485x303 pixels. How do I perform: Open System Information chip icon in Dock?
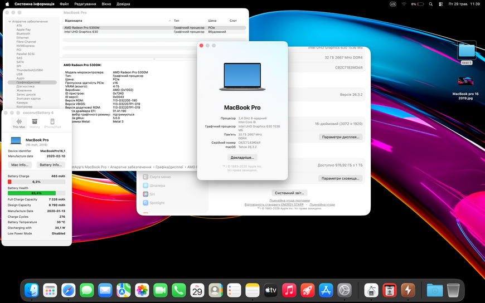(x=371, y=290)
